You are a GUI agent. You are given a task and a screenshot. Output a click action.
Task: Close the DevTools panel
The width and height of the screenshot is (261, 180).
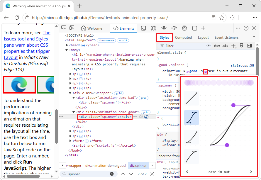coord(254,28)
